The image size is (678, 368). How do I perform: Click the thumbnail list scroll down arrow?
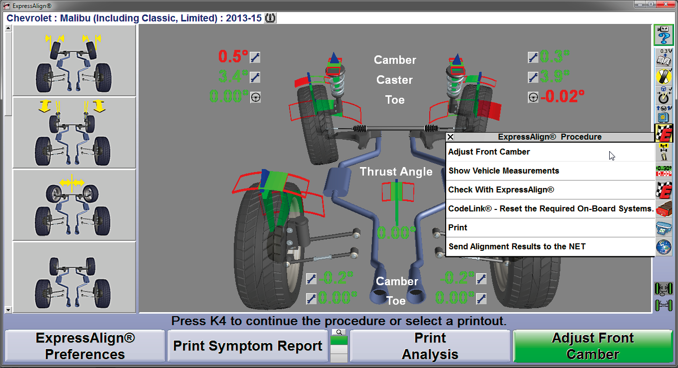pyautogui.click(x=8, y=310)
